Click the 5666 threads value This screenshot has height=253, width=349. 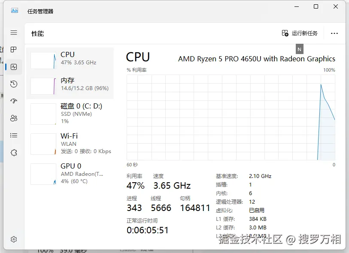pos(161,208)
